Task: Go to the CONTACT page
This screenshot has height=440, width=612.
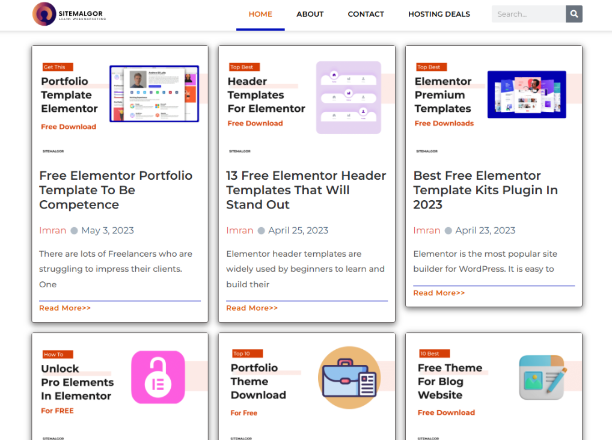Action: click(x=366, y=14)
